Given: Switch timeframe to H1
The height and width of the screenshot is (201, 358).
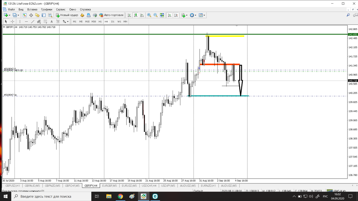Looking at the screenshot, I should (100, 21).
